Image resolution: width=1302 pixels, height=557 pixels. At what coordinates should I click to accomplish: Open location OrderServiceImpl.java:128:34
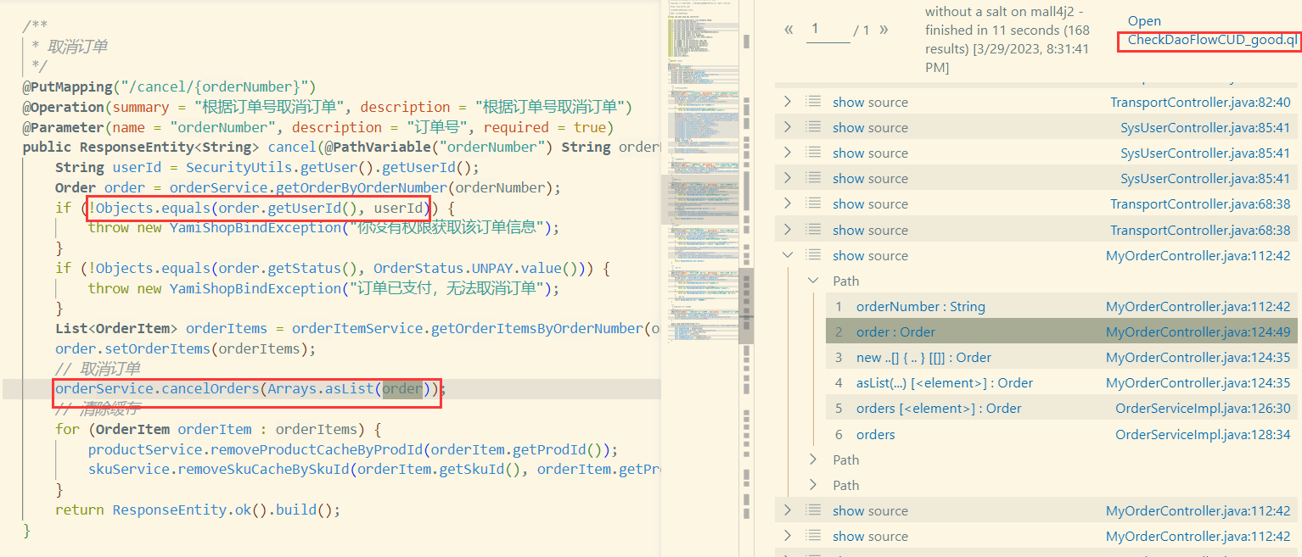click(1203, 435)
